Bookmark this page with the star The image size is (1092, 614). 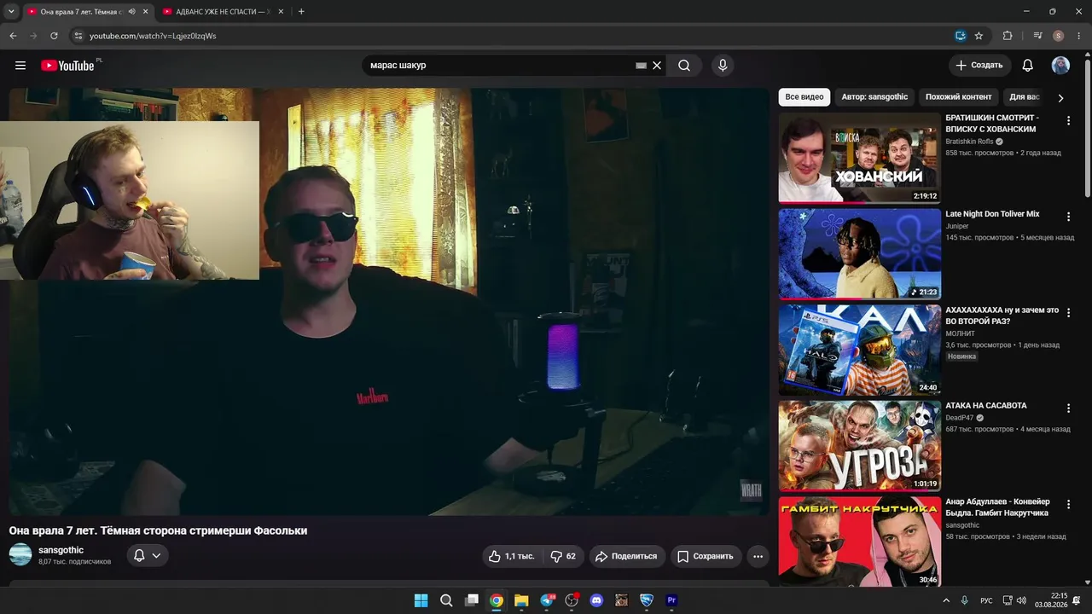tap(979, 36)
